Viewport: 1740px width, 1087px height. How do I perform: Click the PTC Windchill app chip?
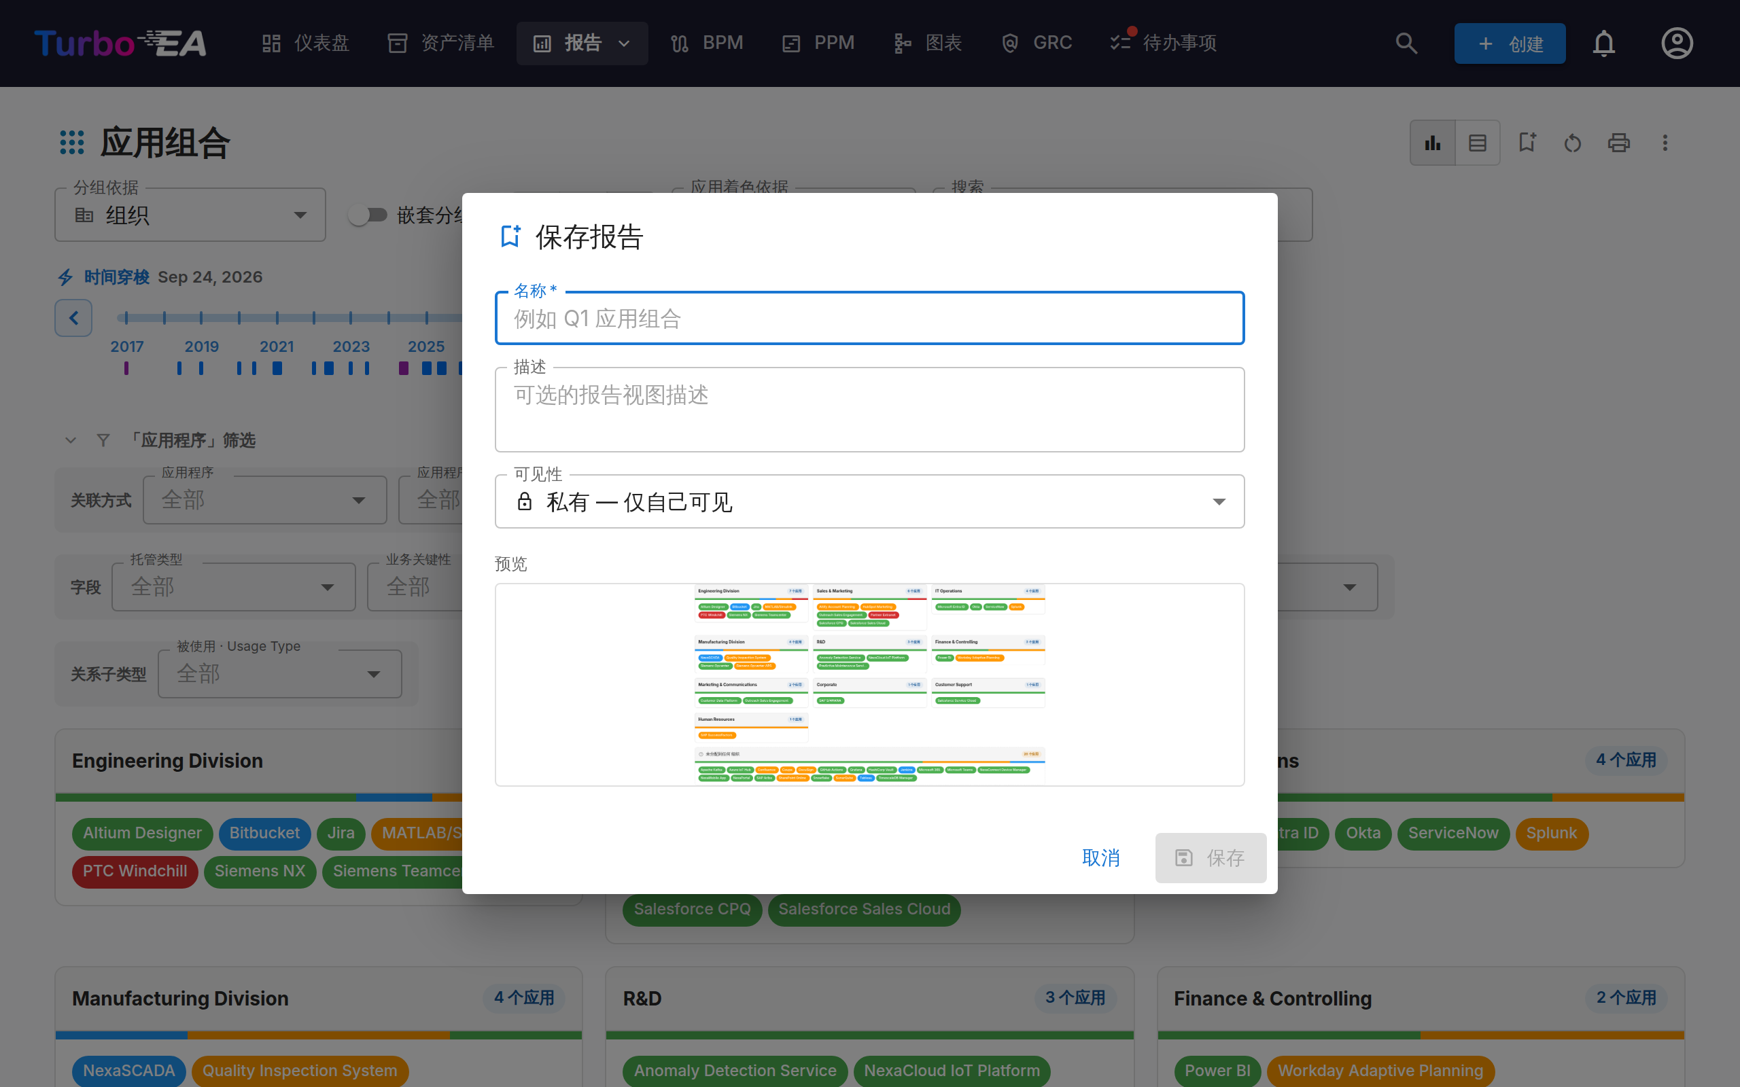coord(135,872)
